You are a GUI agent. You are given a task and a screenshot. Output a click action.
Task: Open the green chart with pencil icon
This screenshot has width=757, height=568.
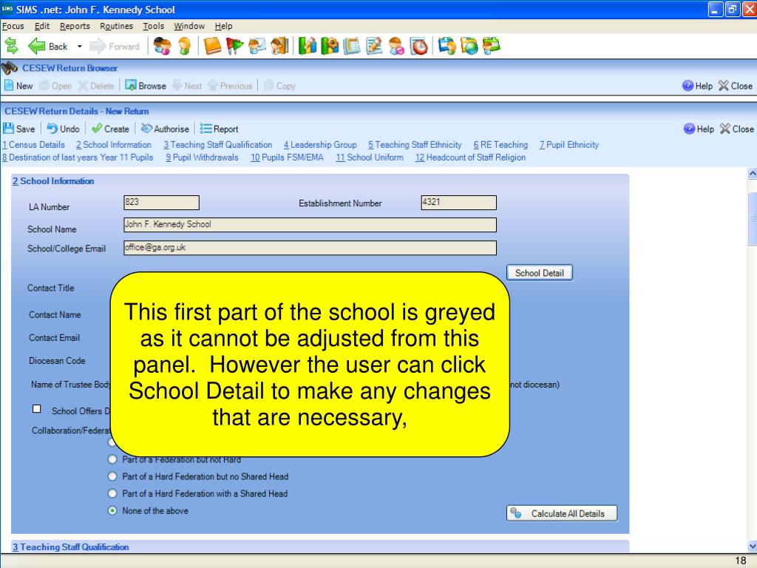click(x=308, y=47)
